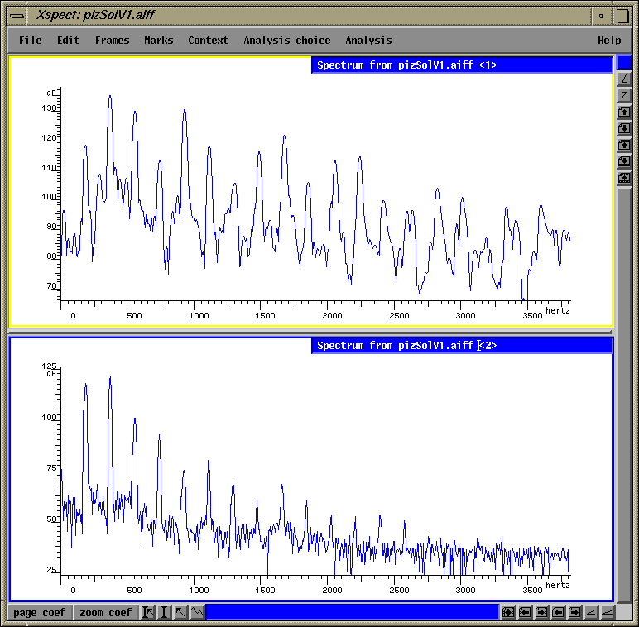
Task: Click the page down-arrow icon in right sidebar
Action: (x=624, y=128)
